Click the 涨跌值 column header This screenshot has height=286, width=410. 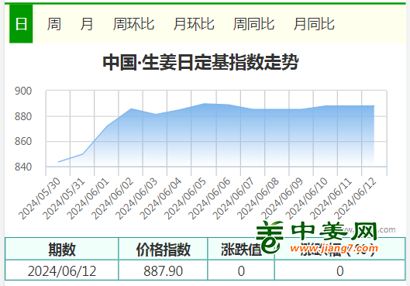[x=241, y=250]
